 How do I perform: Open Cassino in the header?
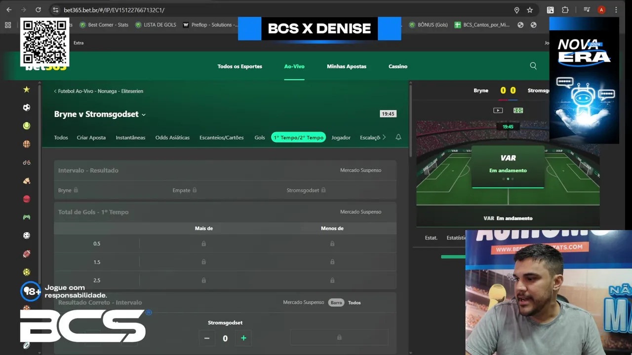click(x=398, y=66)
